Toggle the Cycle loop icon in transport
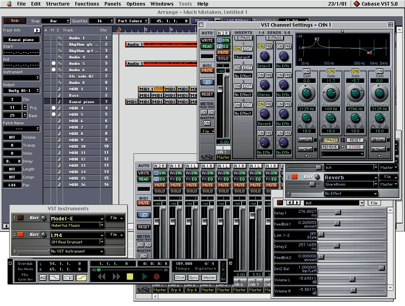This screenshot has height=306, width=405. (68, 278)
